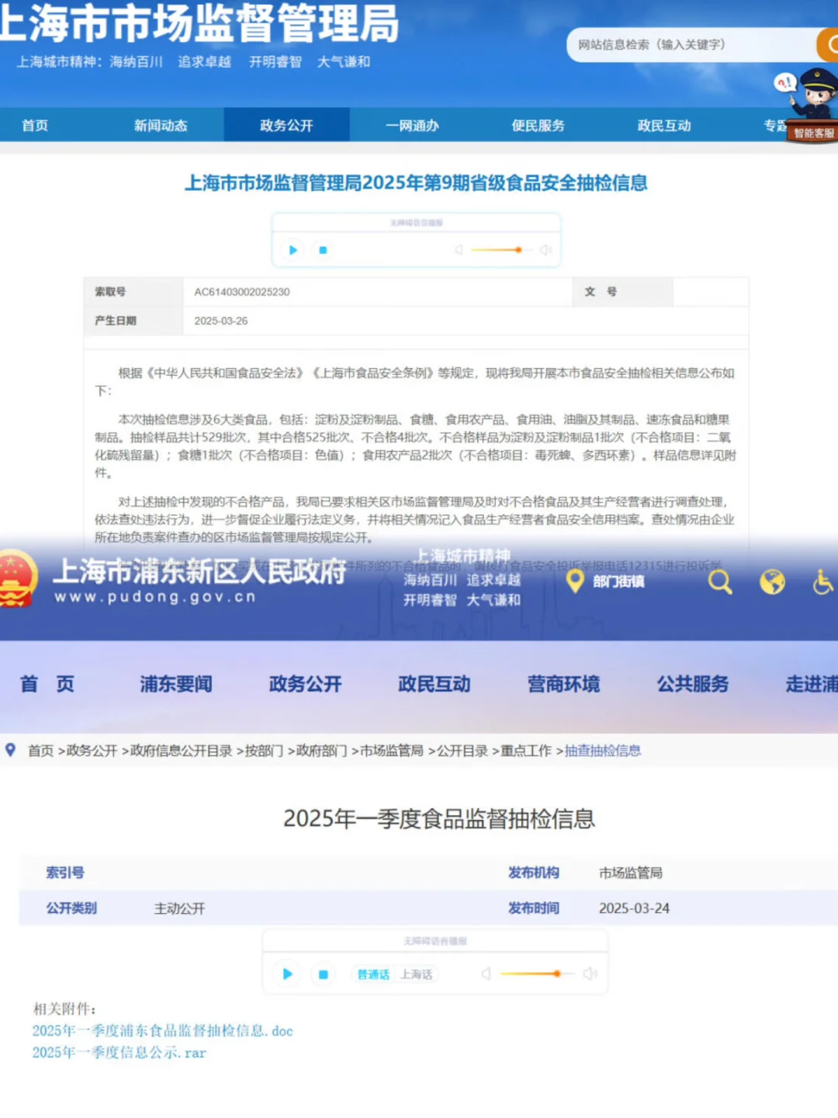Play the lower Pudong page's audio reader
This screenshot has width=838, height=1118.
[288, 974]
